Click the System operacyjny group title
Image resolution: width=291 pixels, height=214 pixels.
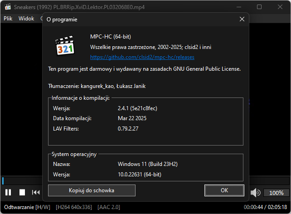pos(74,154)
